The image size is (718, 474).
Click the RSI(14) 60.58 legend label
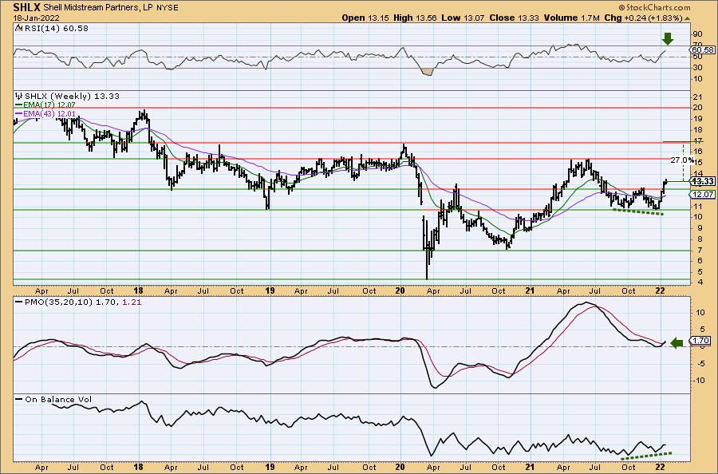click(x=57, y=29)
